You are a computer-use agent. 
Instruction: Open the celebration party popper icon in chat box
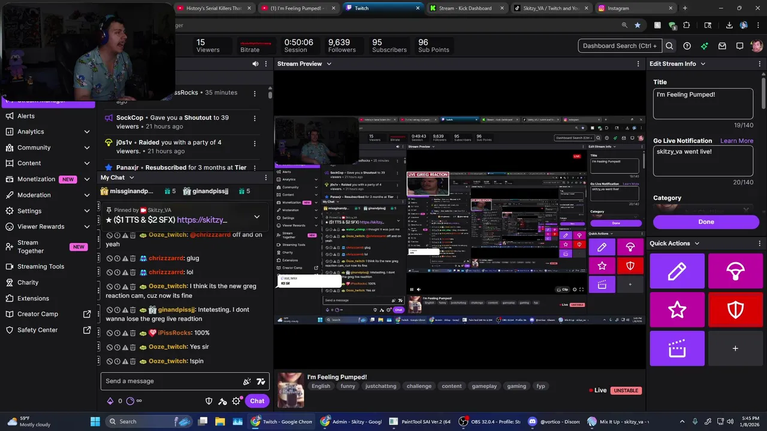point(247,381)
